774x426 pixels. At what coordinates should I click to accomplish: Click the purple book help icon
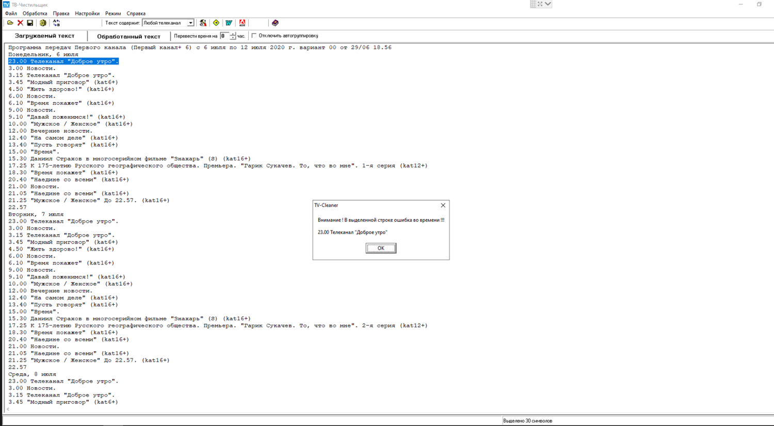point(275,23)
